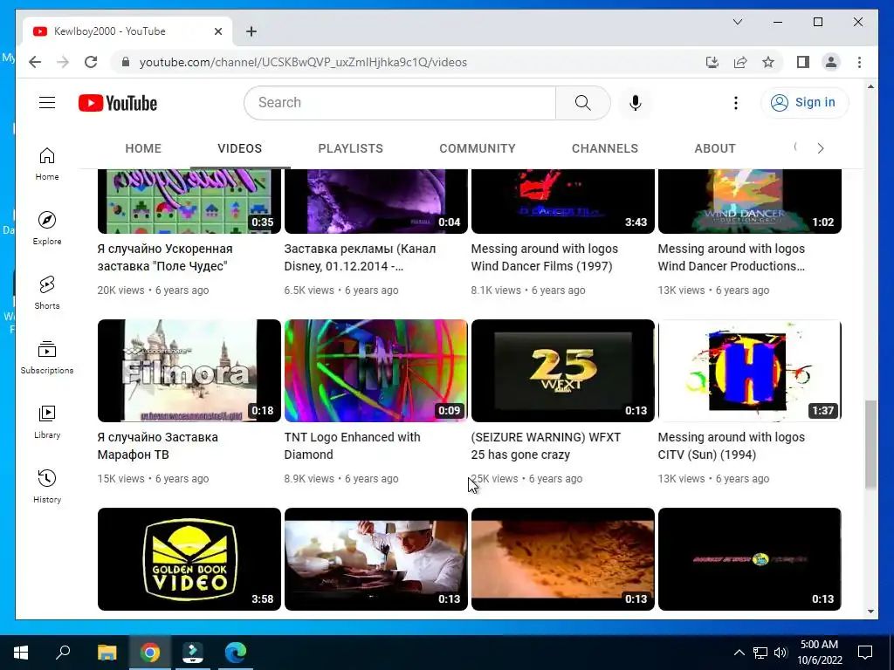Open 'Wind Dancer Films (1997)' title
This screenshot has height=670, width=894.
pyautogui.click(x=545, y=257)
